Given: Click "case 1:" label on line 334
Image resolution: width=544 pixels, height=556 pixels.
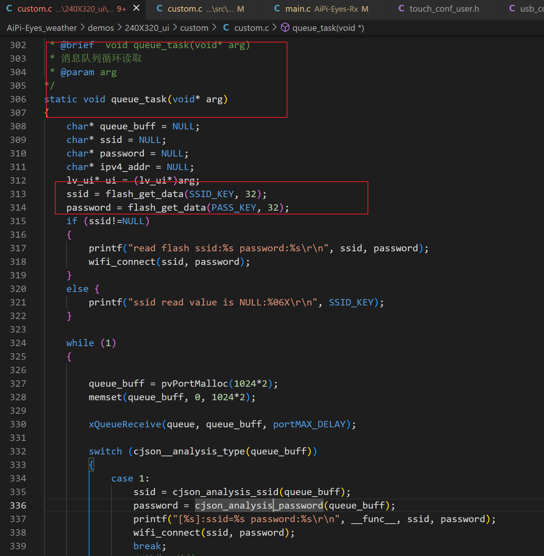Looking at the screenshot, I should [130, 479].
